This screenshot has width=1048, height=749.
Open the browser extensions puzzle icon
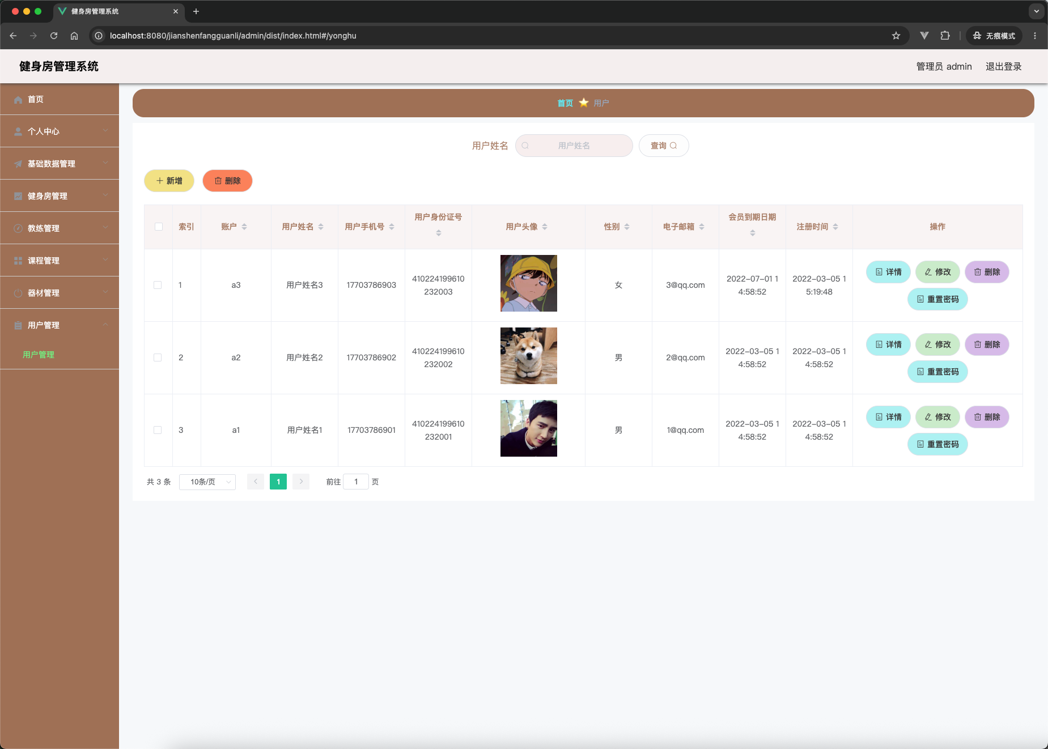pos(945,36)
